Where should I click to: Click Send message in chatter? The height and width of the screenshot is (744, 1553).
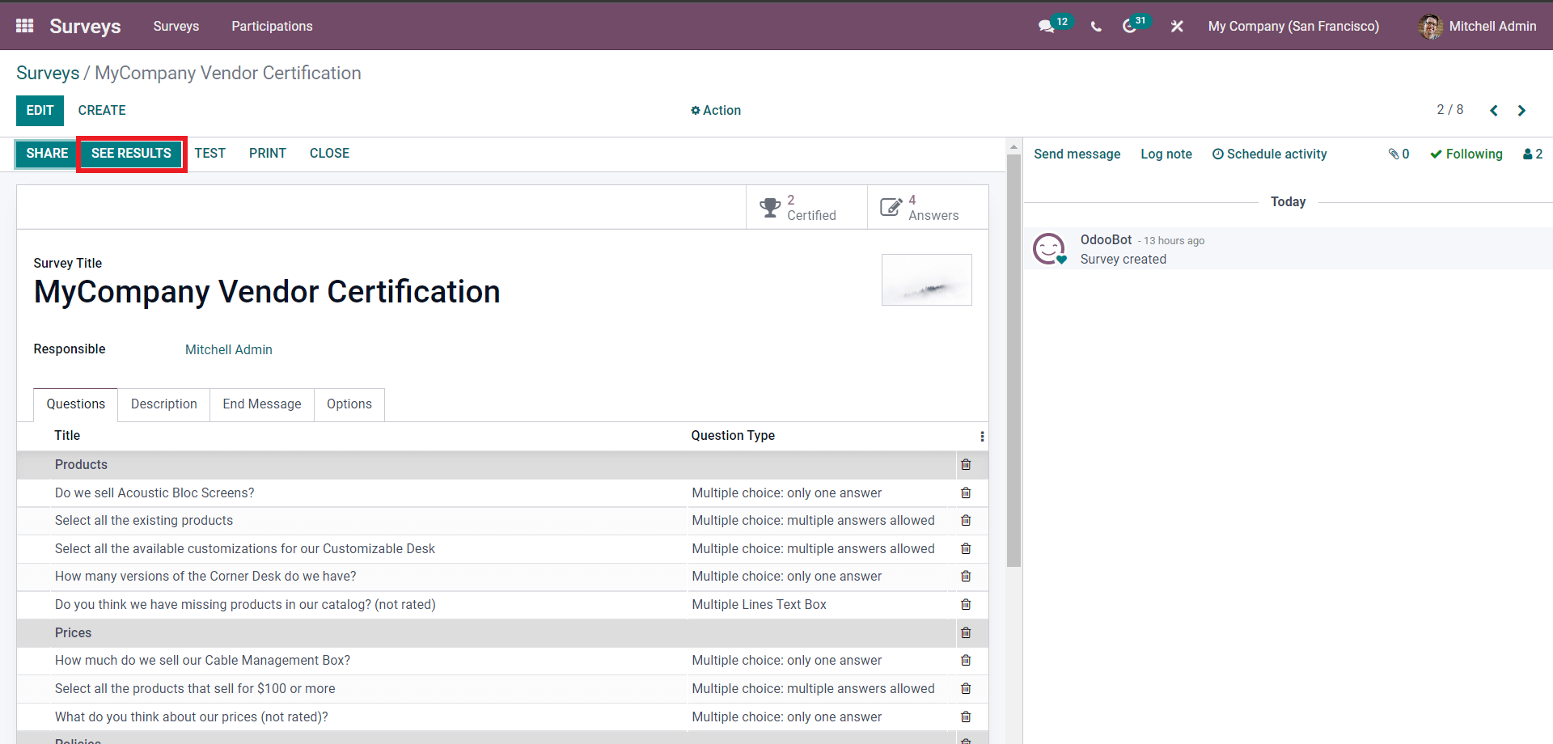click(1077, 154)
